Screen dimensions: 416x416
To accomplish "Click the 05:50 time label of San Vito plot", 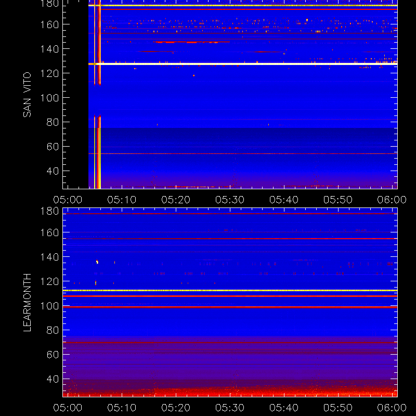I will [x=338, y=200].
